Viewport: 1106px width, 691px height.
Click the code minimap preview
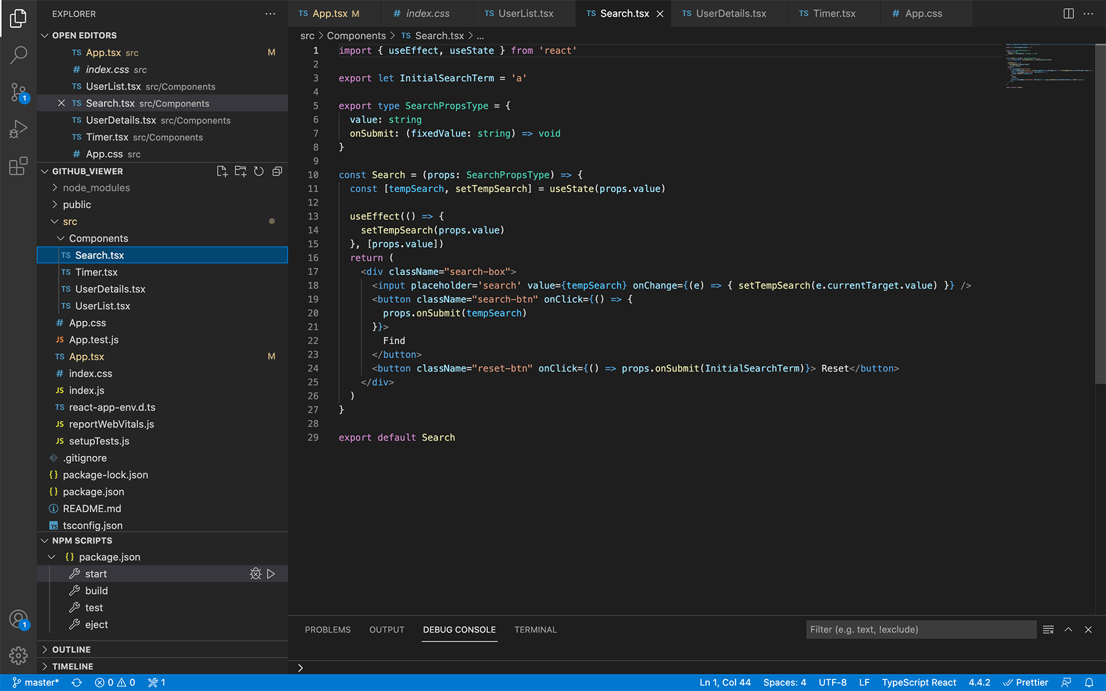(x=1049, y=65)
